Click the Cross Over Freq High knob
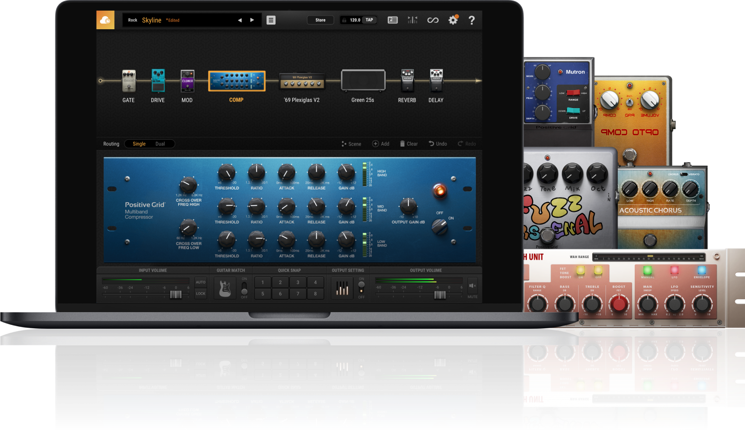The height and width of the screenshot is (431, 745). 188,185
